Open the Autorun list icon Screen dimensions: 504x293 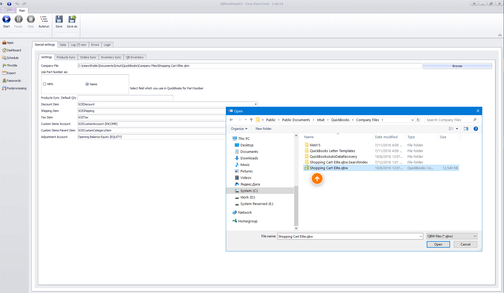click(x=44, y=19)
